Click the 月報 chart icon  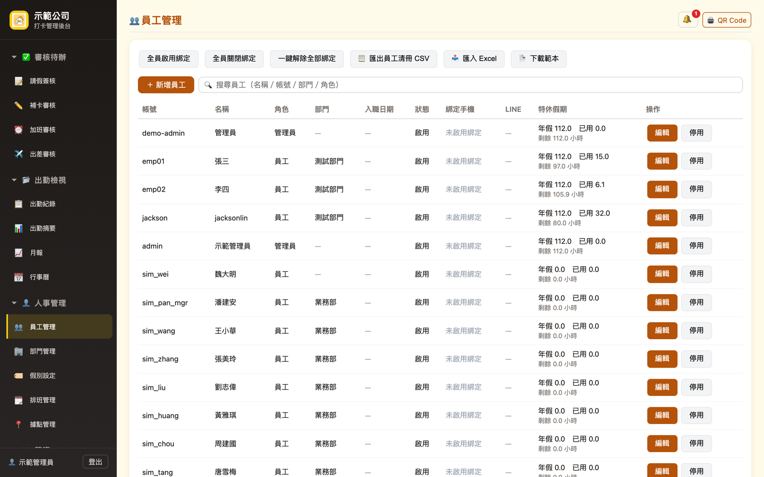click(19, 253)
